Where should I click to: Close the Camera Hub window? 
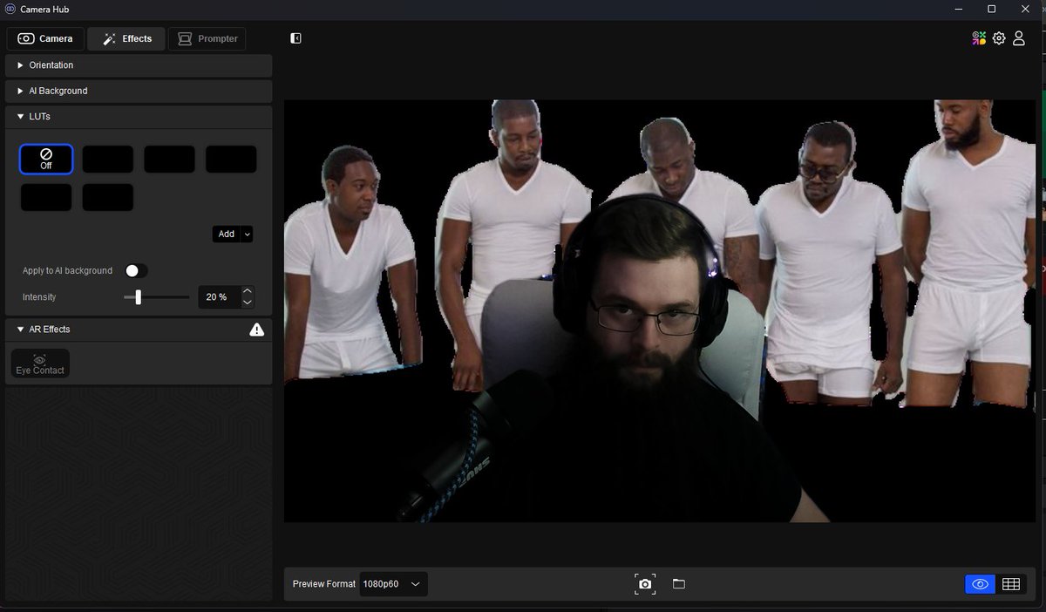point(1025,9)
